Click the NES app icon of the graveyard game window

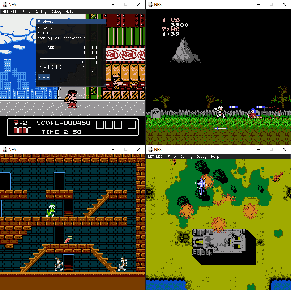point(150,4)
